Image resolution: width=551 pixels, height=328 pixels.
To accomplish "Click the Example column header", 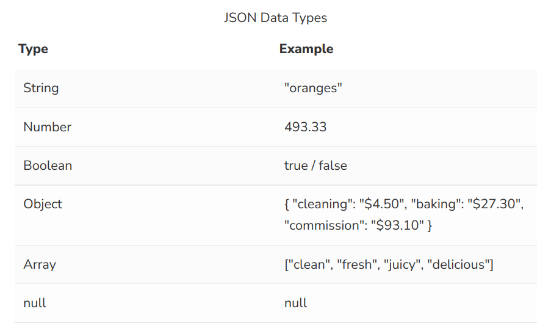I will pyautogui.click(x=306, y=49).
